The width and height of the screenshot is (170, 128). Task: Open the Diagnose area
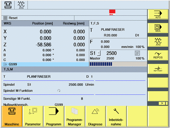point(95,116)
